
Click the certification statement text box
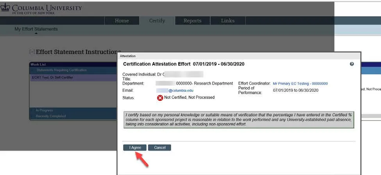coord(239,120)
